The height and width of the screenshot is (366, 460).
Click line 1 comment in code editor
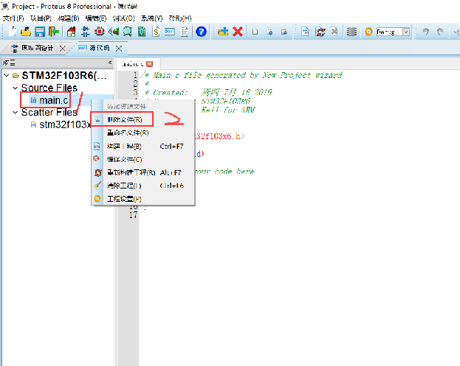click(x=241, y=75)
